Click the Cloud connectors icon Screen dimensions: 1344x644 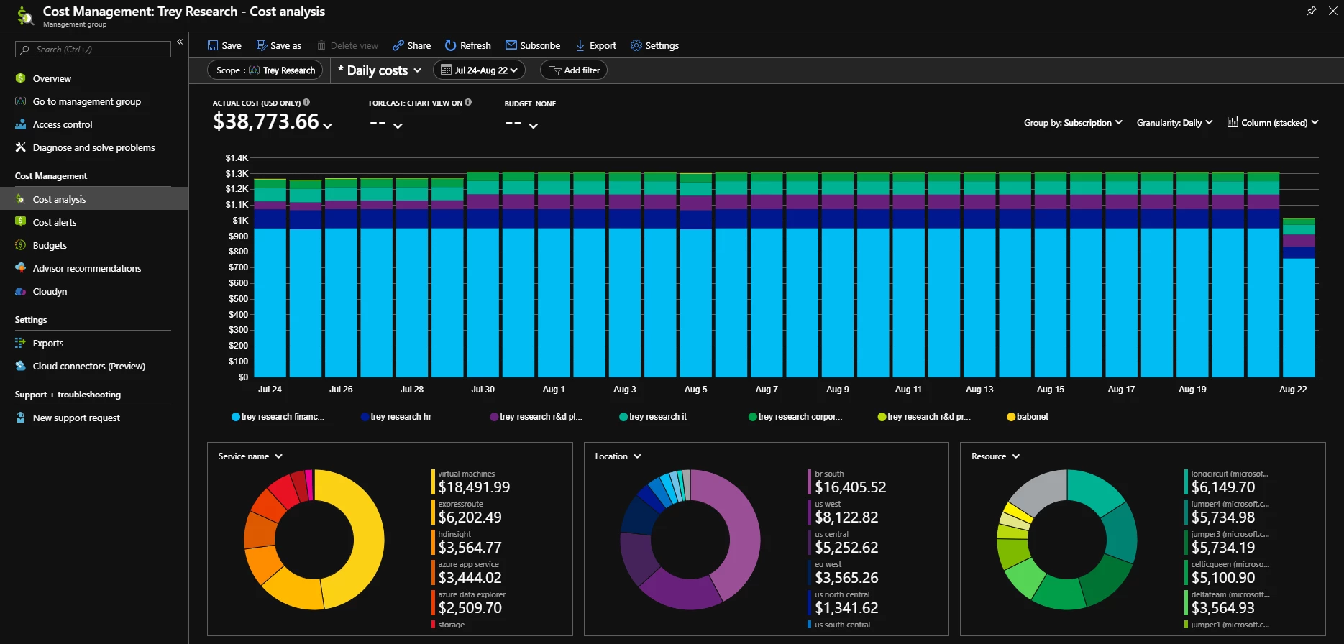20,366
